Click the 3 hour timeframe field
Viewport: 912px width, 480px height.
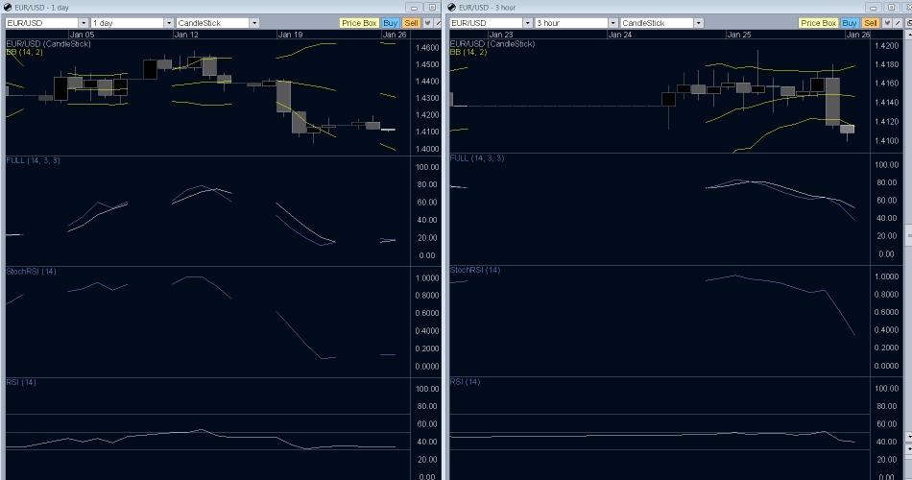point(572,23)
